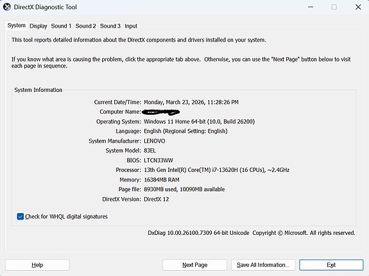The height and width of the screenshot is (276, 369).
Task: Select the processor i7-13620H value
Action: tap(216, 170)
